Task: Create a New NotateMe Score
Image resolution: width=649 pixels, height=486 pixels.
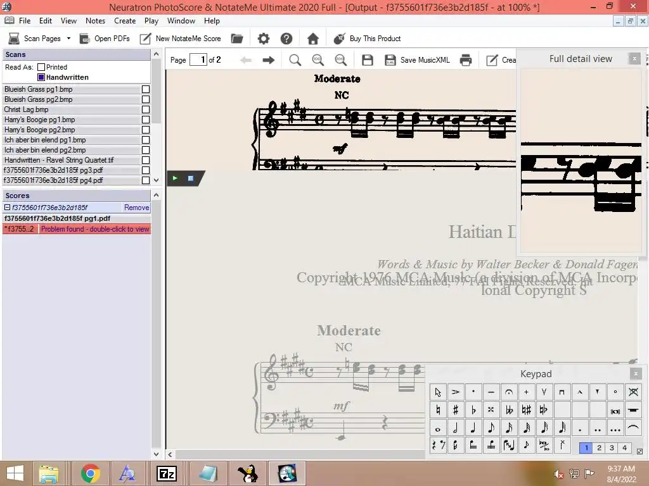Action: coord(181,39)
